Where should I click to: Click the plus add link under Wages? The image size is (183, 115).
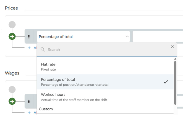32,113
